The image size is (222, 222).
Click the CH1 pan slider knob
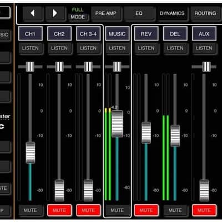pyautogui.click(x=30, y=67)
